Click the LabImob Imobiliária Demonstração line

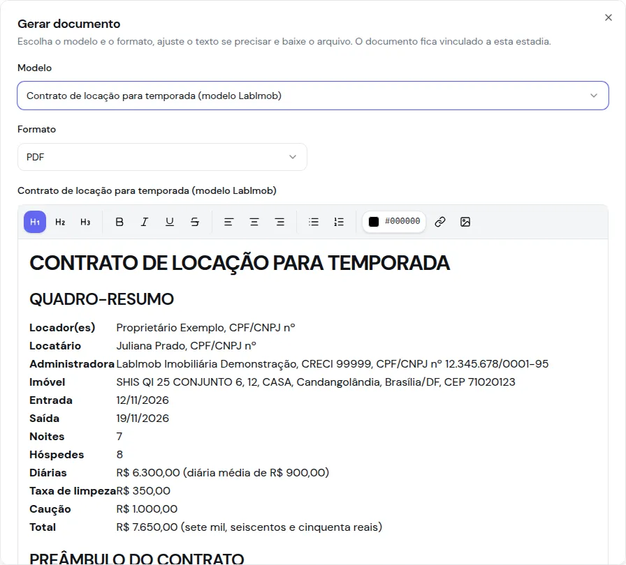tap(332, 364)
